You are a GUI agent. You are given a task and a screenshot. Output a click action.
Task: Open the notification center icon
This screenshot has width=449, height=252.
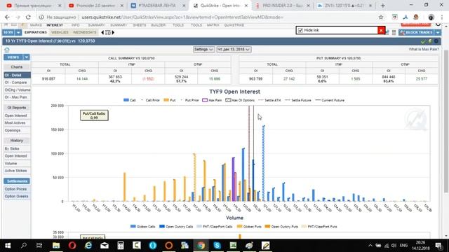(438, 246)
